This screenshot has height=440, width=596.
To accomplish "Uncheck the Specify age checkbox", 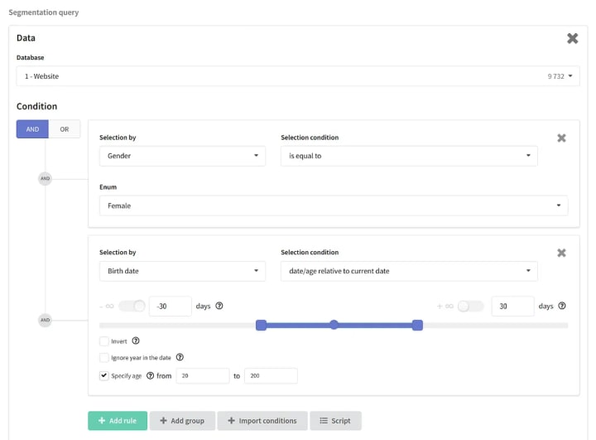I will 103,375.
